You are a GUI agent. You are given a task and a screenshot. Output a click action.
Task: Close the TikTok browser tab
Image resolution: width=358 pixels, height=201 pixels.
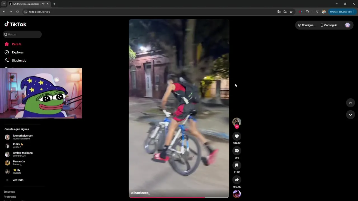[x=48, y=4]
